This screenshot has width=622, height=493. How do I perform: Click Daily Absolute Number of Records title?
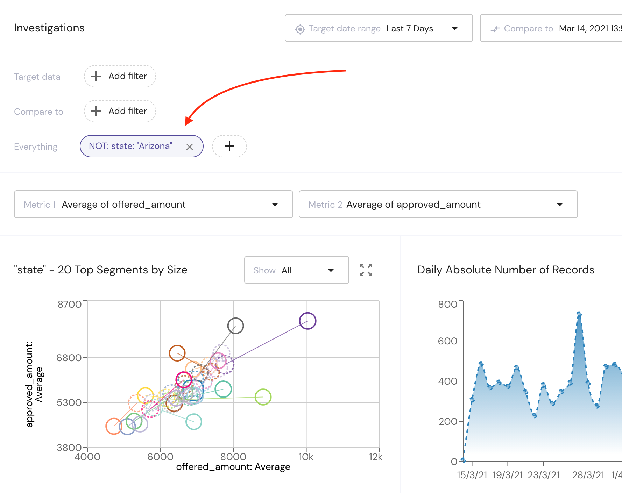[506, 270]
